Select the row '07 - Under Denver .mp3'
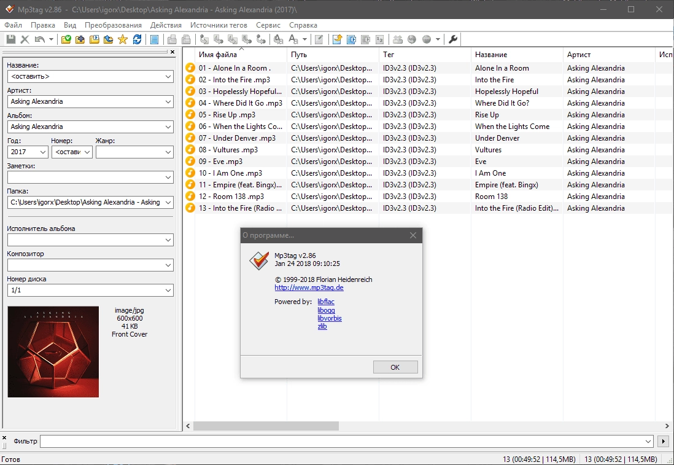Image resolution: width=674 pixels, height=465 pixels. (x=428, y=138)
